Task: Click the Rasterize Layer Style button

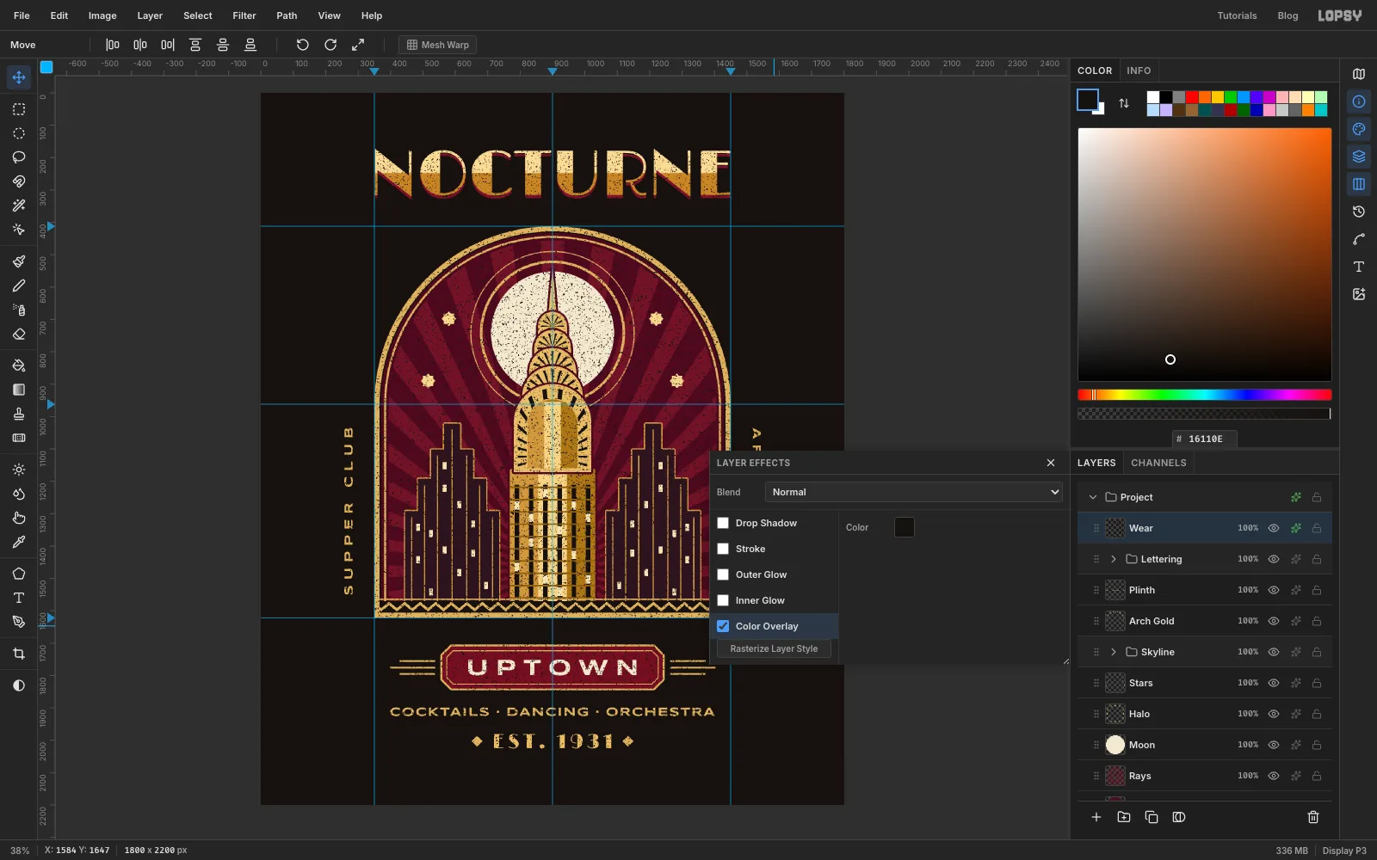Action: (x=774, y=648)
